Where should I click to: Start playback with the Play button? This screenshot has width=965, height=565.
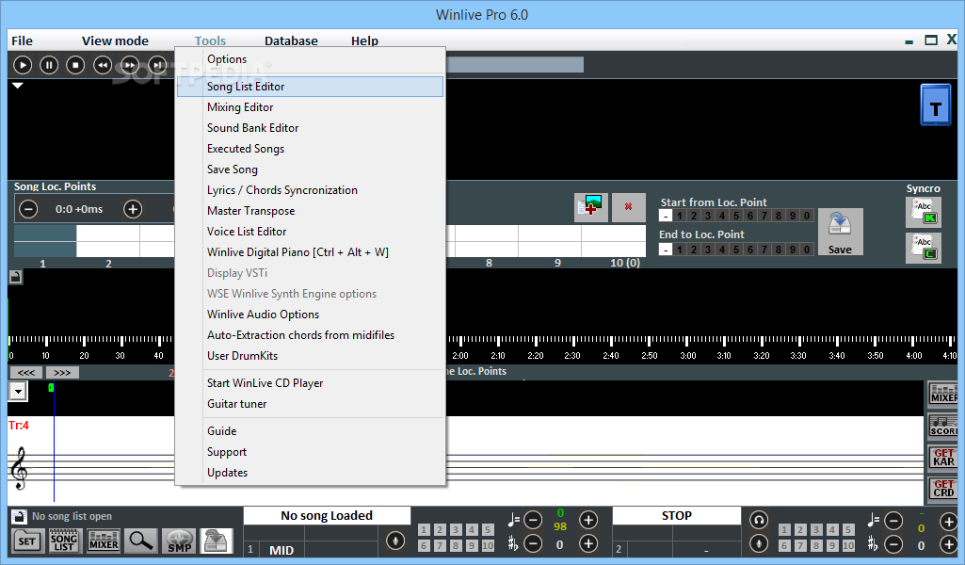[x=23, y=65]
